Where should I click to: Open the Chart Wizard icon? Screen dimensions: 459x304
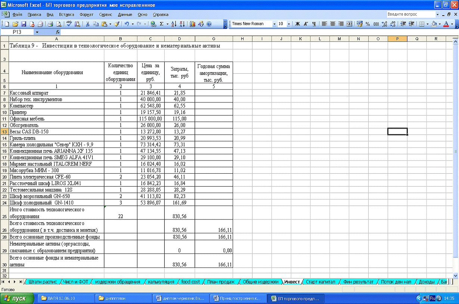point(193,24)
